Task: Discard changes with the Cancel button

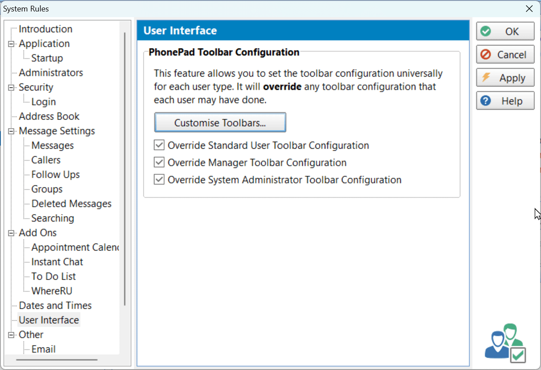Action: 505,55
